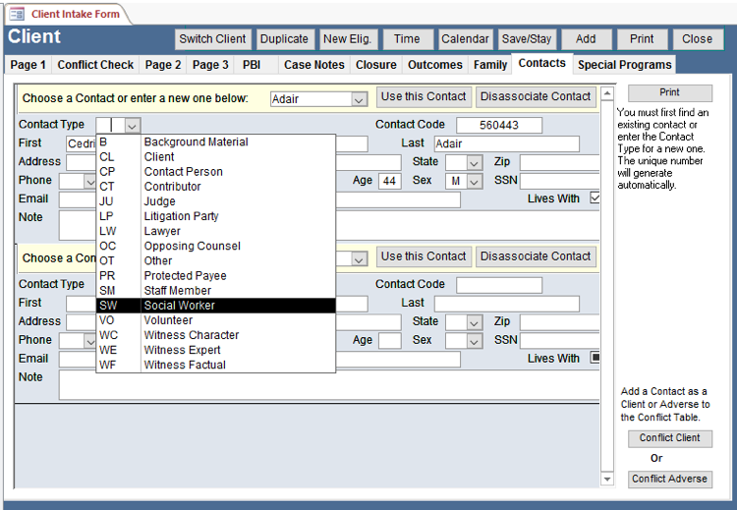Expand the first contact's State dropdown
Viewport: 737px width, 510px height.
(x=475, y=162)
